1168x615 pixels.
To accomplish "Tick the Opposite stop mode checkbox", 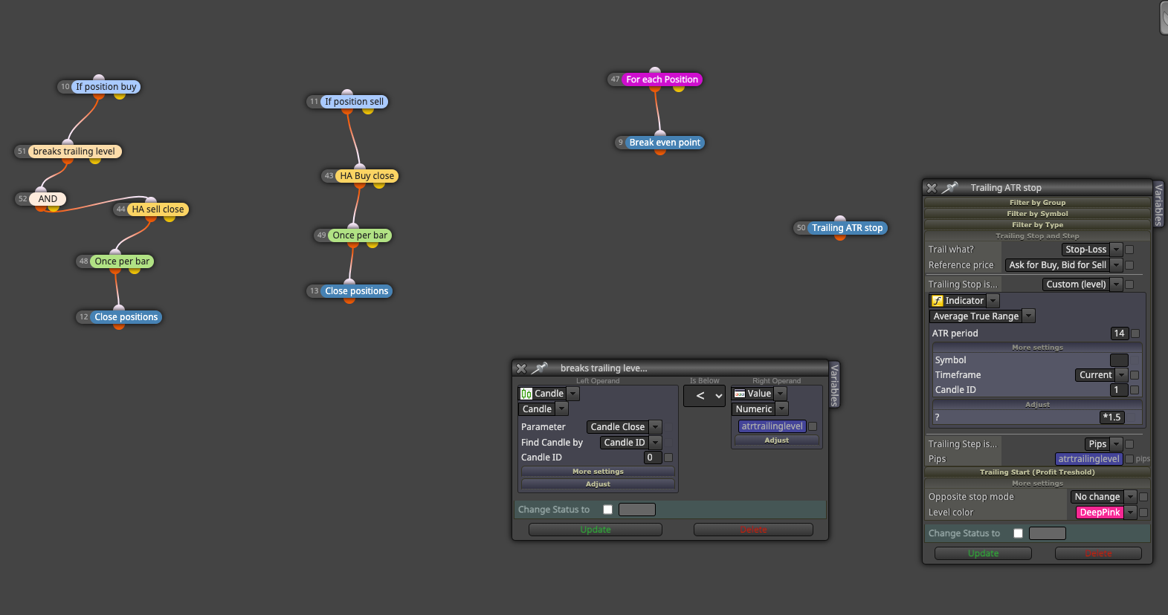I will [x=1143, y=497].
